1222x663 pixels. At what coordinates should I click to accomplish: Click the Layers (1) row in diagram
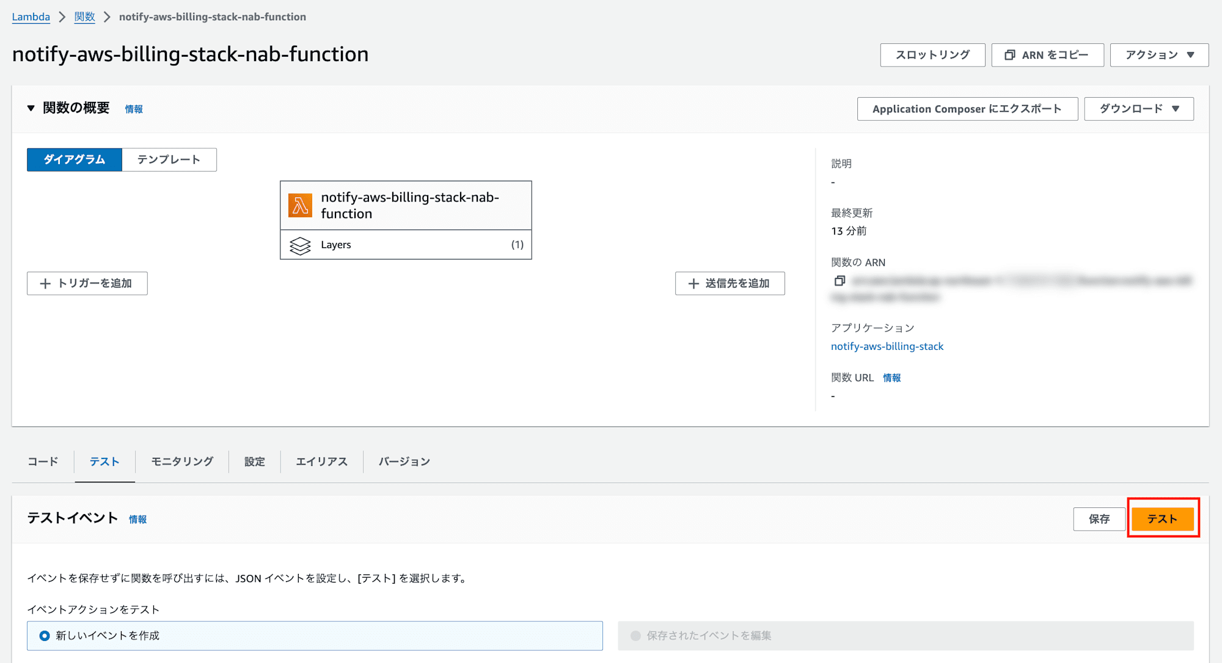tap(406, 245)
